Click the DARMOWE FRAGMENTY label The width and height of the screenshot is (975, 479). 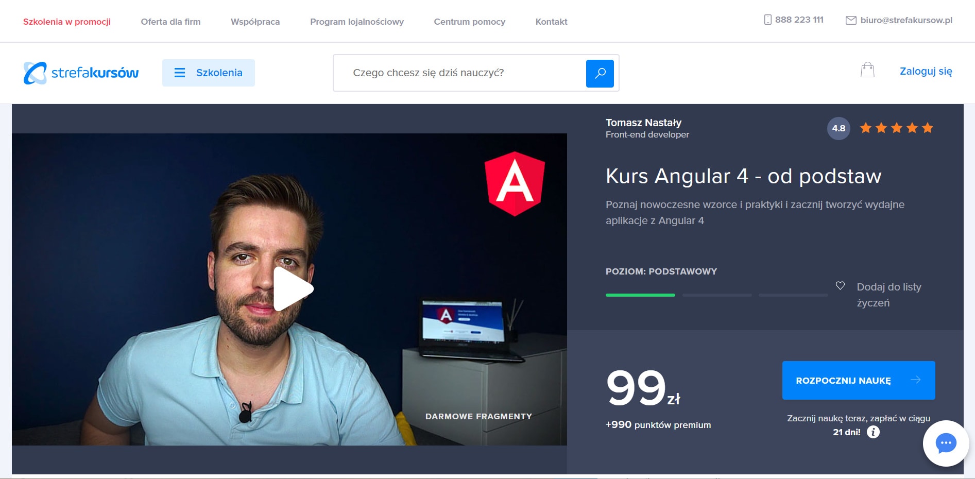[478, 416]
